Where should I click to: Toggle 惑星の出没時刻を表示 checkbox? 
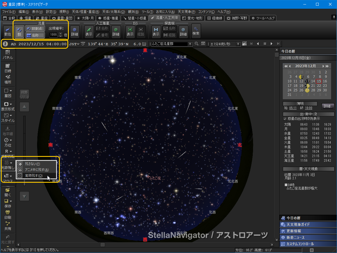(x=285, y=119)
